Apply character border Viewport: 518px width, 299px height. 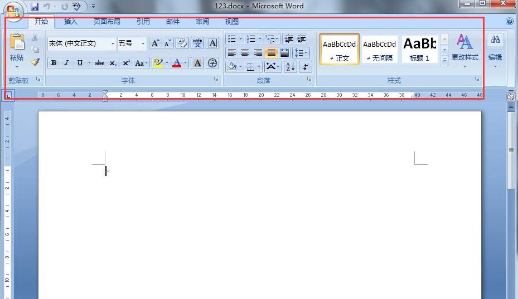(x=212, y=43)
